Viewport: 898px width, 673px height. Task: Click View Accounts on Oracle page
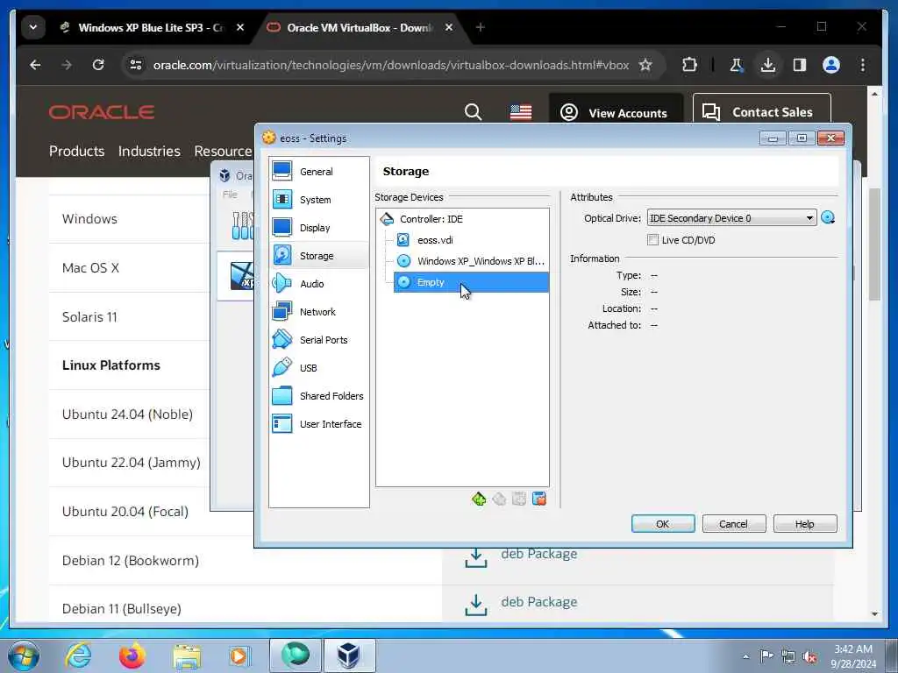point(616,113)
